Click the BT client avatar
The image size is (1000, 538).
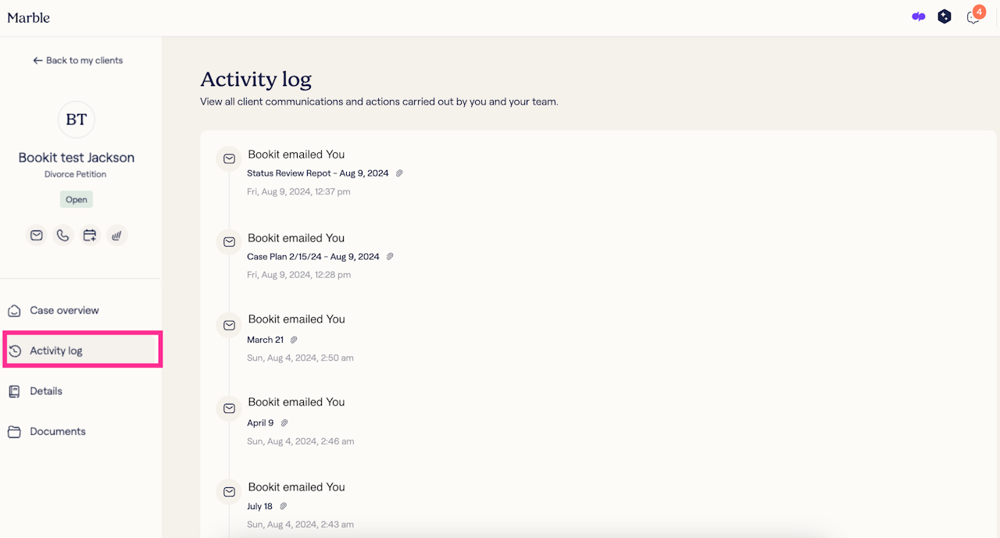(77, 119)
